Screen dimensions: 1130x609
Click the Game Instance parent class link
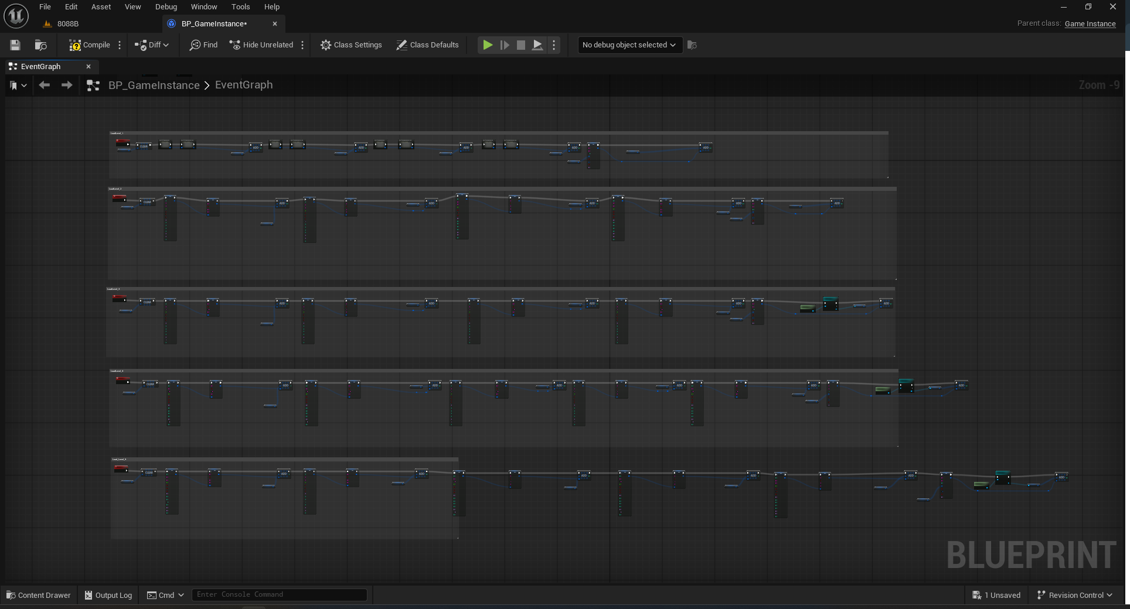click(x=1090, y=24)
